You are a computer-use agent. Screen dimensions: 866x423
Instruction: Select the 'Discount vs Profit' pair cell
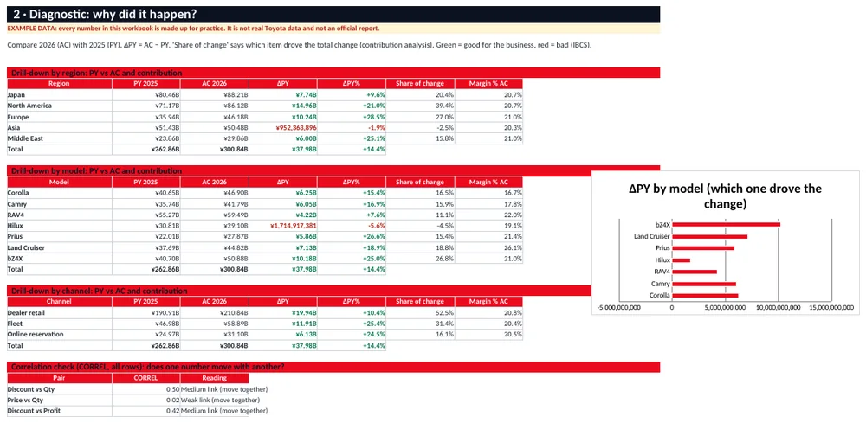pyautogui.click(x=60, y=411)
